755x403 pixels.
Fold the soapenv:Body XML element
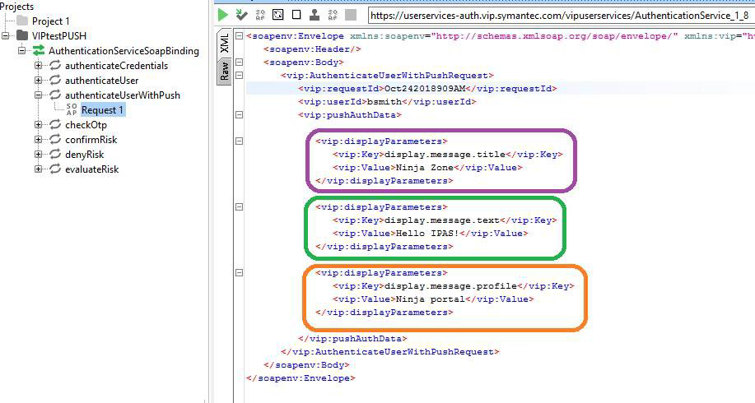(239, 62)
